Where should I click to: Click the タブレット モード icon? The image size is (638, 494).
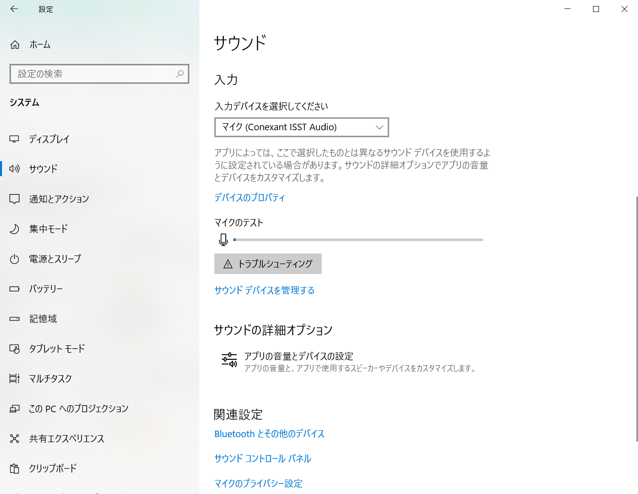(x=14, y=349)
